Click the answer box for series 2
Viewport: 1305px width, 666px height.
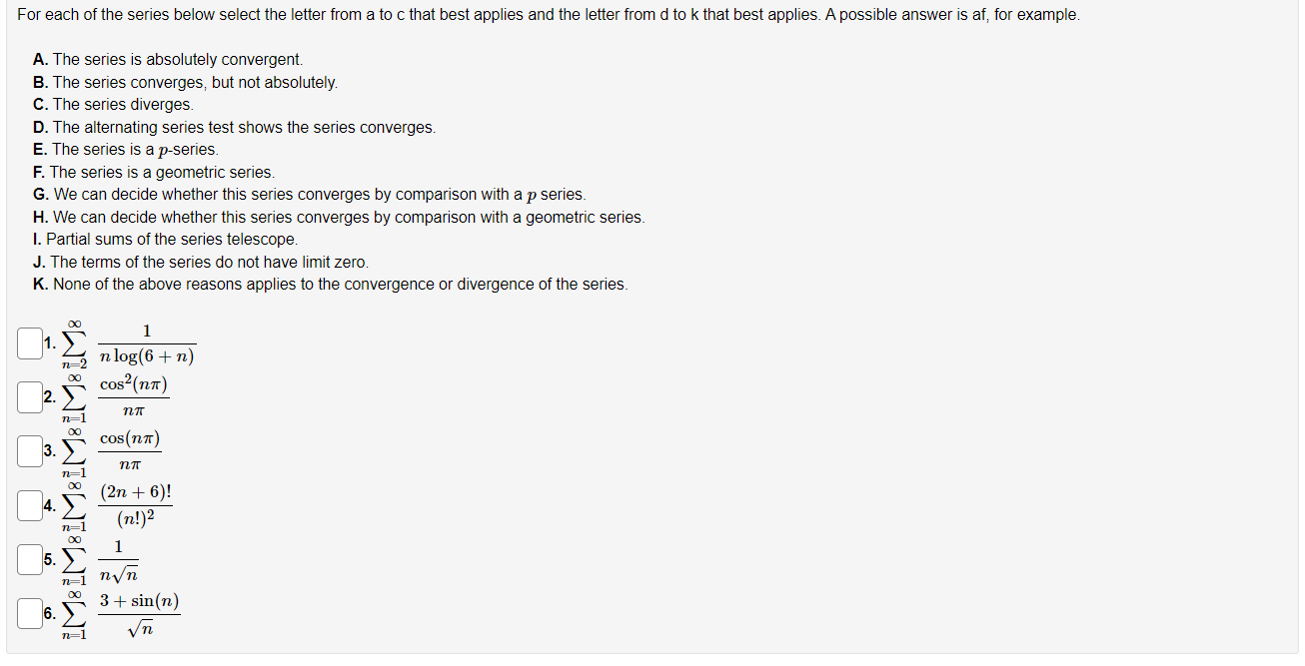[28, 395]
